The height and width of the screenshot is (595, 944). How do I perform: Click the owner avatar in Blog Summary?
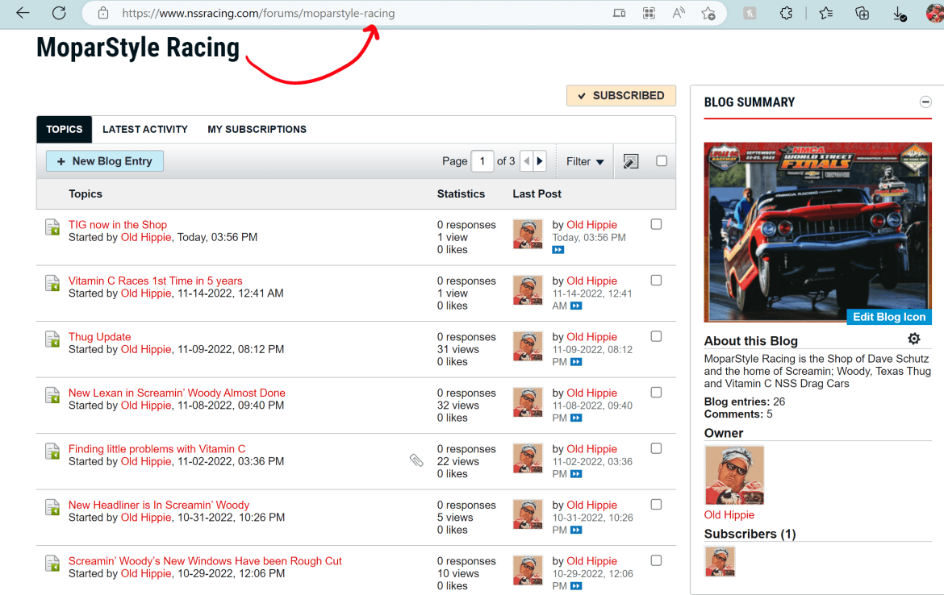click(734, 476)
